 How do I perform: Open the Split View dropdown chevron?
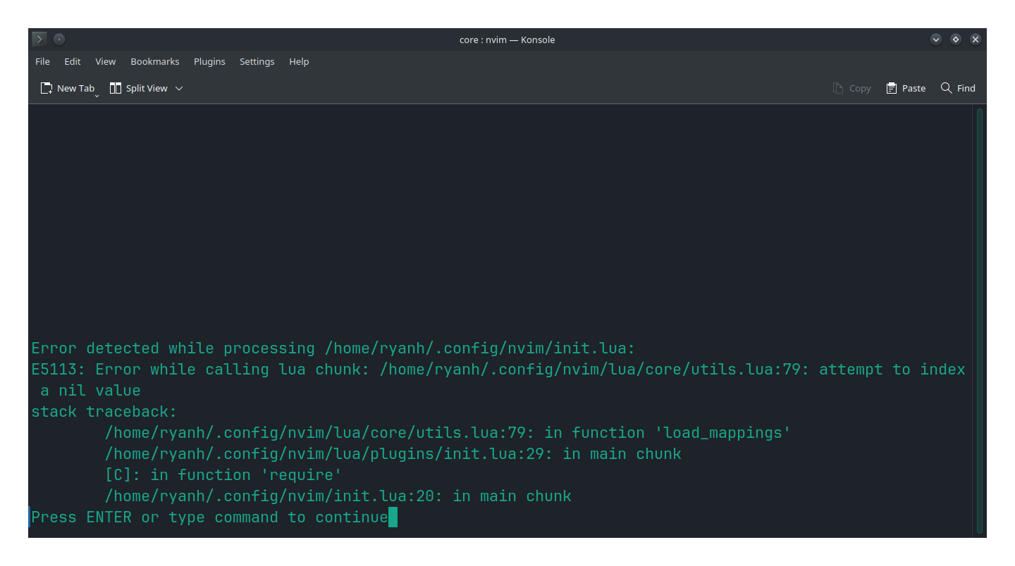179,88
